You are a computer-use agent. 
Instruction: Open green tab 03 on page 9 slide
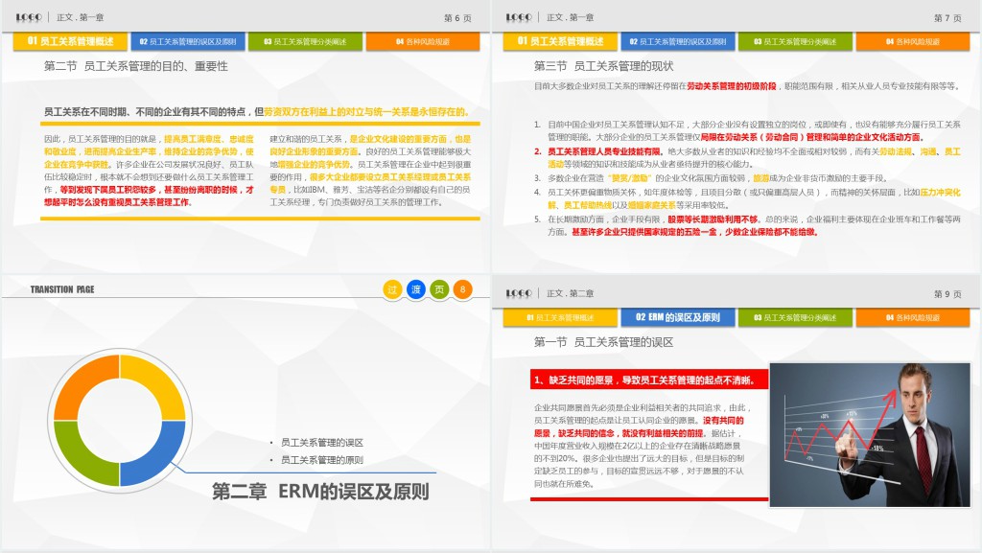point(795,318)
